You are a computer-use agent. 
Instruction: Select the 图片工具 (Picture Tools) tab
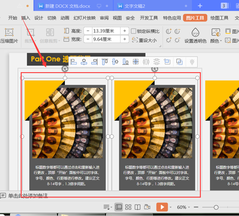point(195,18)
